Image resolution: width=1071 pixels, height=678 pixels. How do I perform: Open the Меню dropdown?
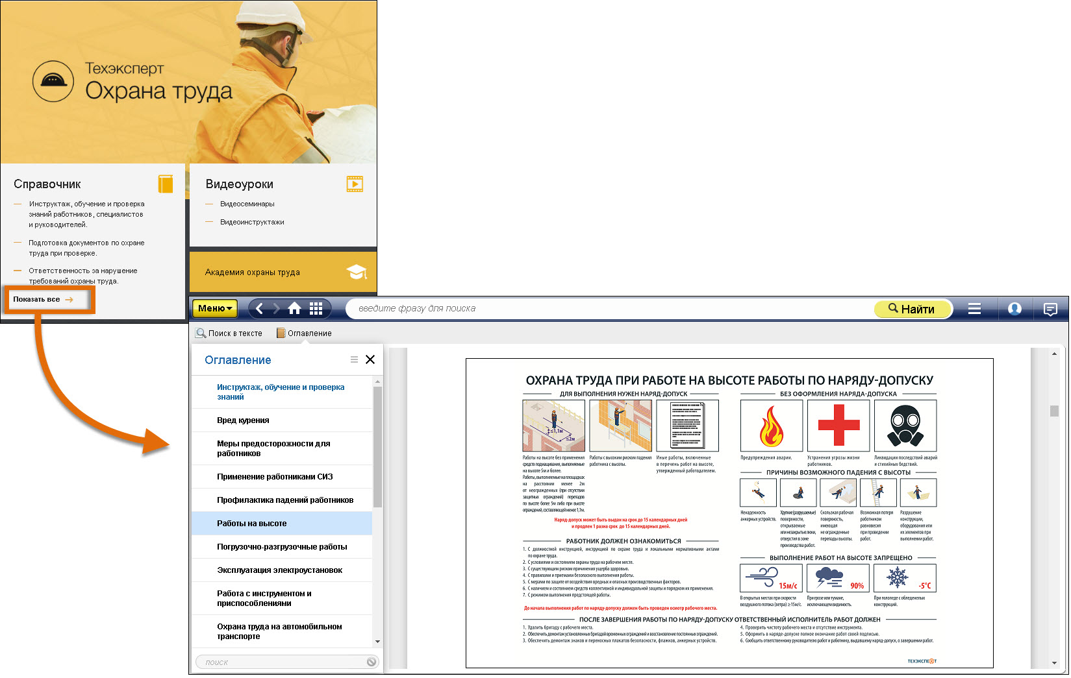pyautogui.click(x=215, y=309)
